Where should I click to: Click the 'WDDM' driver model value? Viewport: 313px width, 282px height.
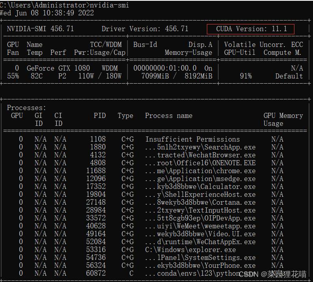tap(110, 68)
